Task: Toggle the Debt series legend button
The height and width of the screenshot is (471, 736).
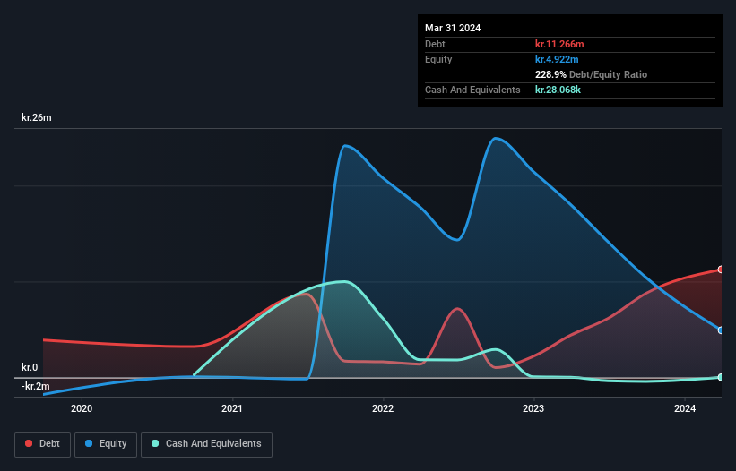Action: pyautogui.click(x=42, y=444)
